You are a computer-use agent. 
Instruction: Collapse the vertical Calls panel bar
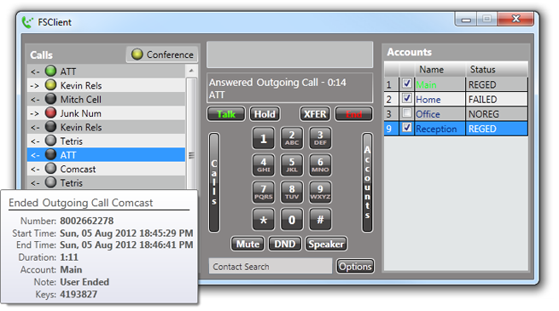point(214,182)
